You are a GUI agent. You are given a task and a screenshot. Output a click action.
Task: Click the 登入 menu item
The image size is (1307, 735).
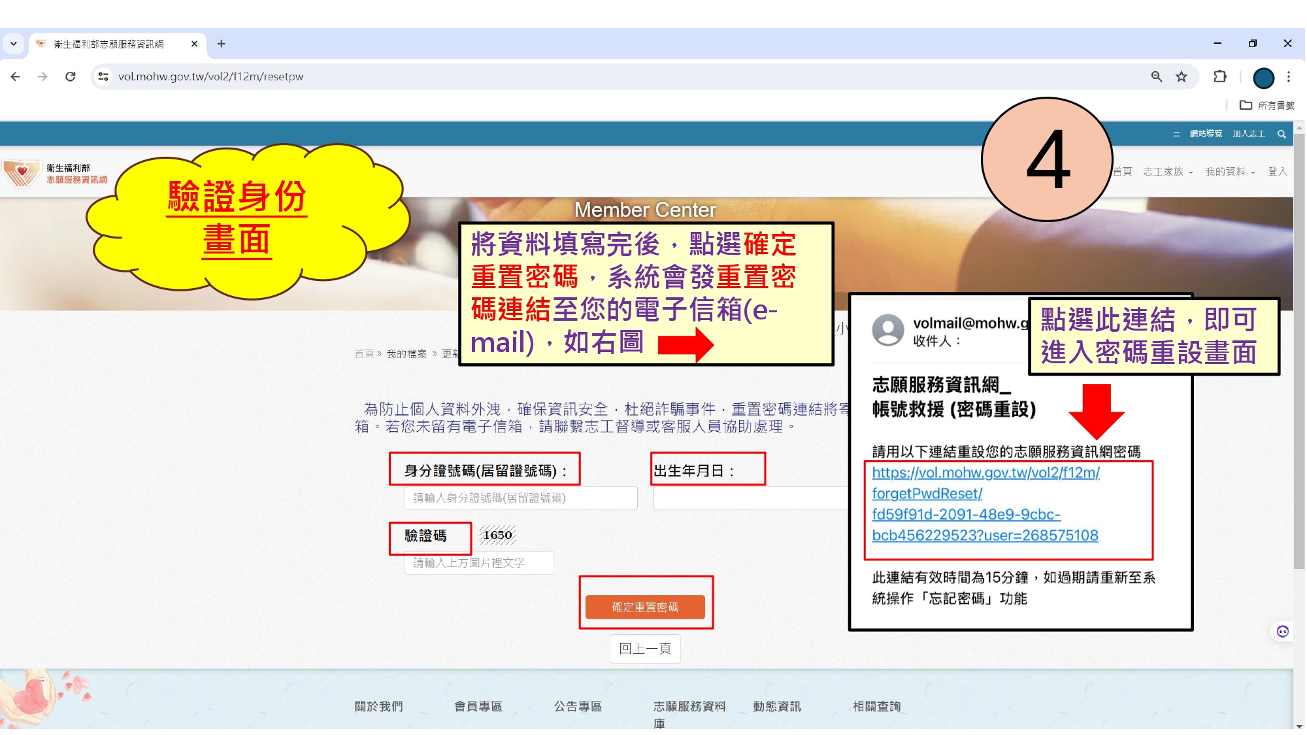(x=1277, y=172)
